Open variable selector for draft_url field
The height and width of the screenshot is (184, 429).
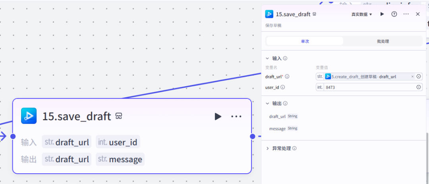419,77
